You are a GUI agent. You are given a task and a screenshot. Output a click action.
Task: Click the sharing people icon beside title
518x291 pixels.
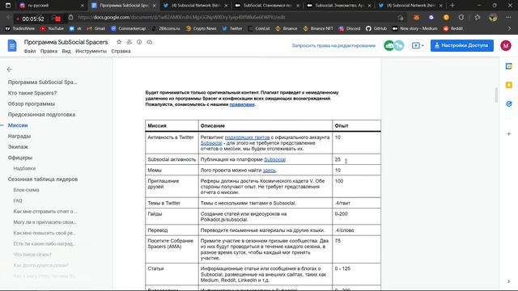pos(129,42)
